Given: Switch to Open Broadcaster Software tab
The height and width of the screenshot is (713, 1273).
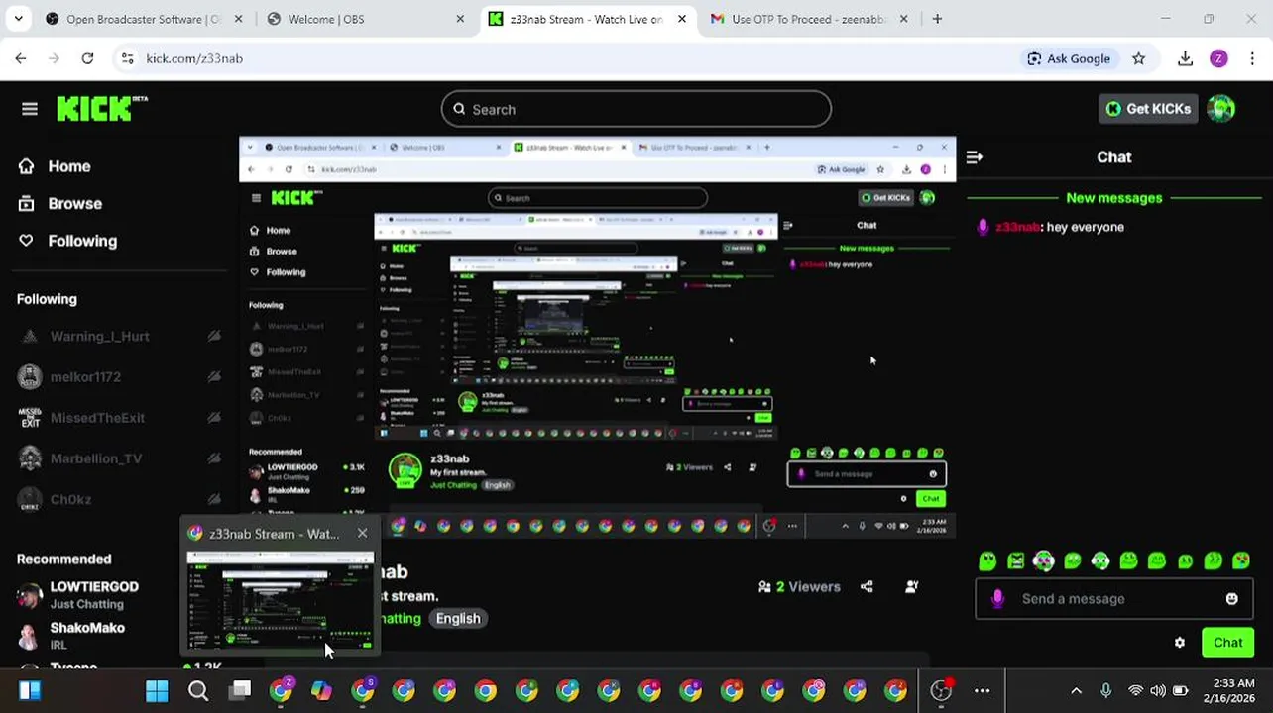Looking at the screenshot, I should point(143,19).
